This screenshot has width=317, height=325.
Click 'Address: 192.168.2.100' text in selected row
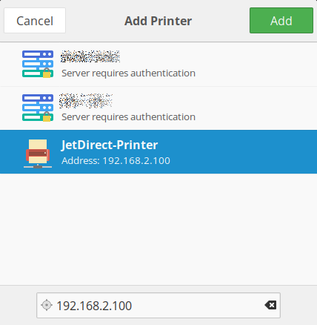coord(116,161)
